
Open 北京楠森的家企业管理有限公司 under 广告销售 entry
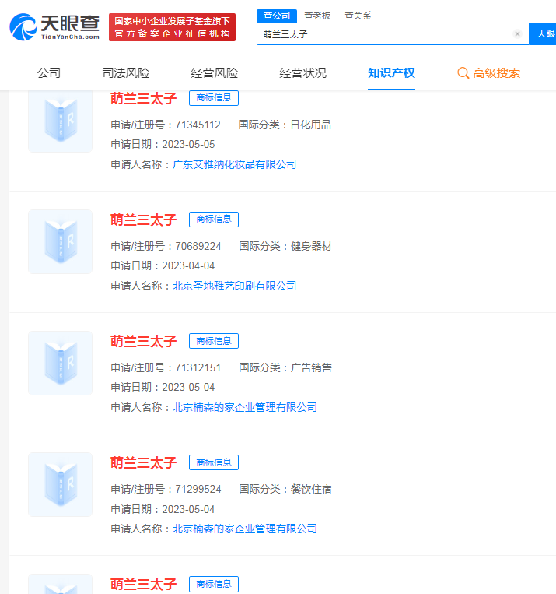(244, 407)
